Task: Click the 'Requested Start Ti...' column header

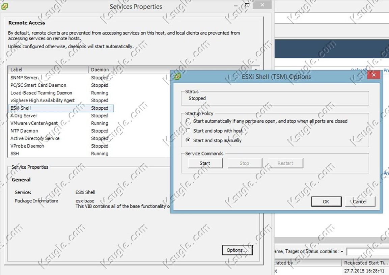Action: [x=365, y=263]
